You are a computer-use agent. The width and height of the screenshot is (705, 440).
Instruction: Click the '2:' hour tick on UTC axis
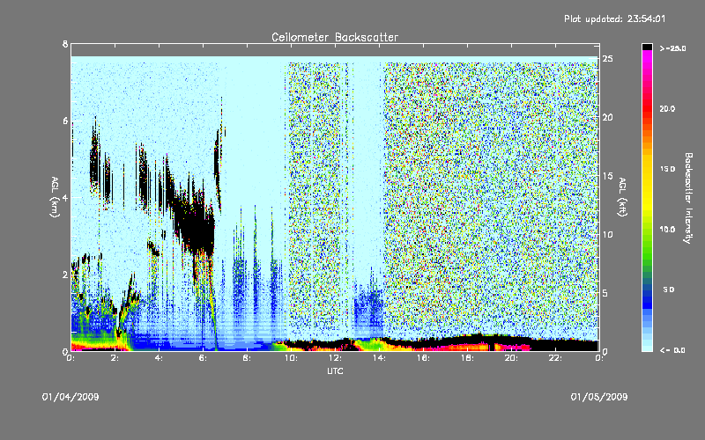coord(115,358)
